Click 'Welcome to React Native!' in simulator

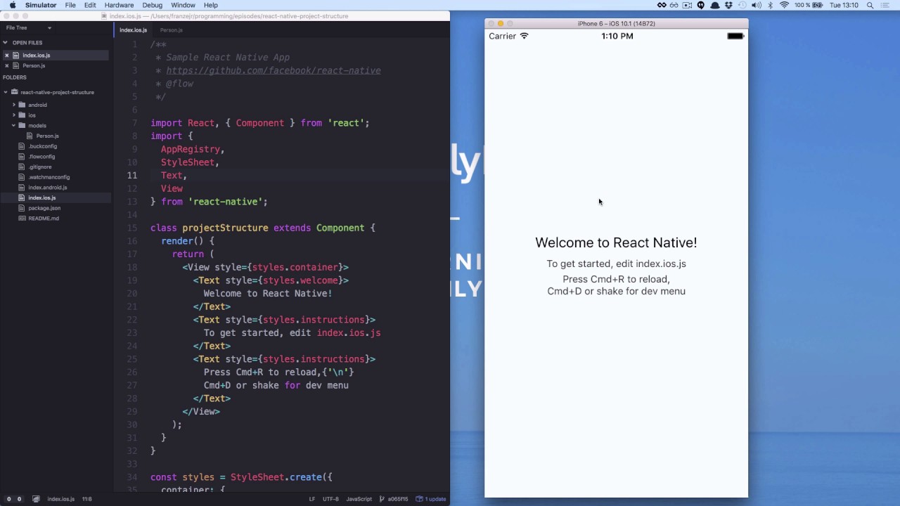coord(616,242)
